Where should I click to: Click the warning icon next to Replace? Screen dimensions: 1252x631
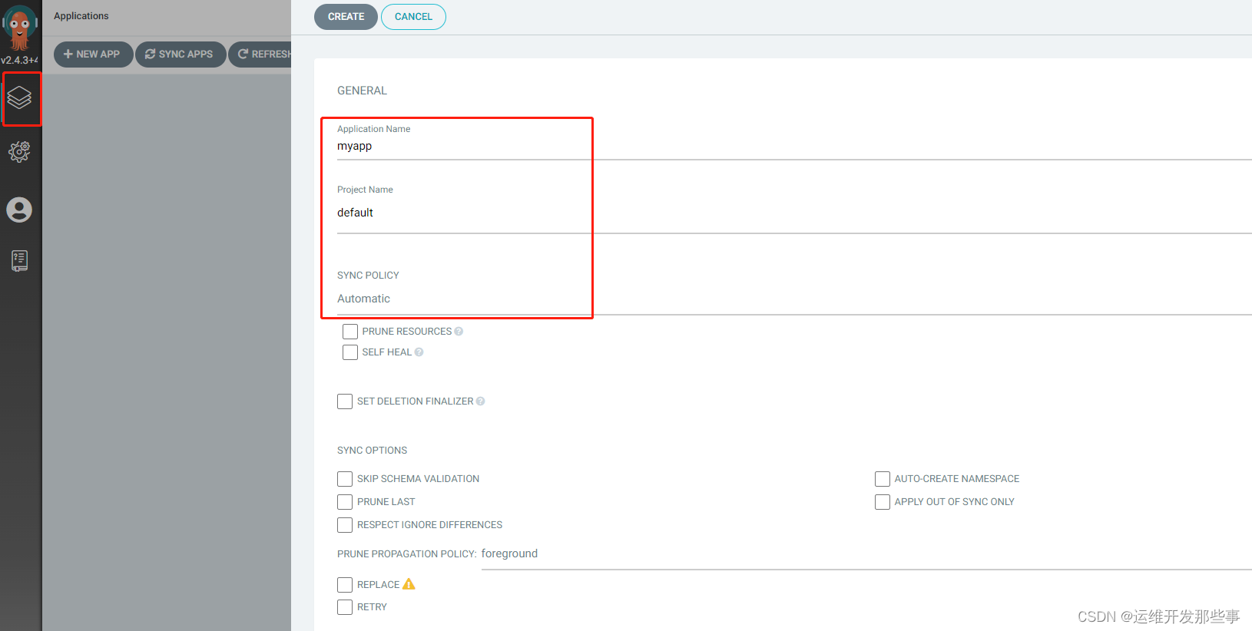[x=409, y=584]
